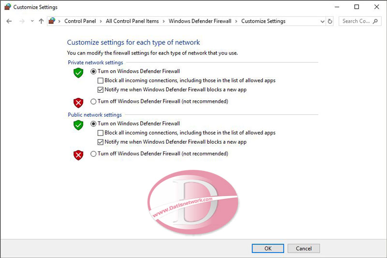Expand chevron after All Control Panel Items
The image size is (387, 258).
tap(164, 21)
